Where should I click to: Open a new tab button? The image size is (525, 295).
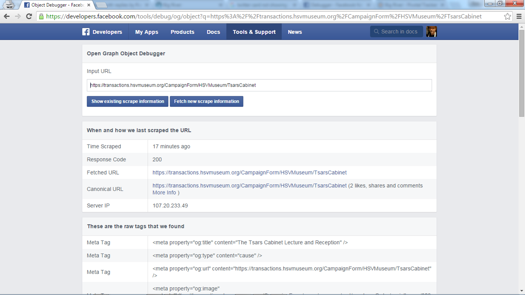tap(101, 5)
